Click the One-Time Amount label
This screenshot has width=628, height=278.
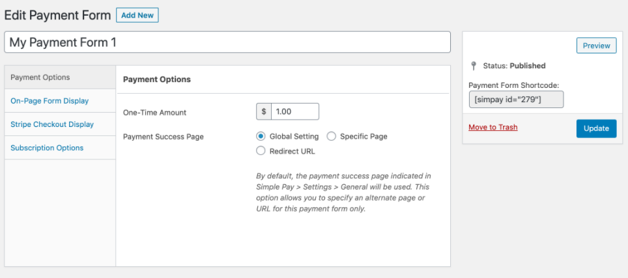click(x=154, y=113)
